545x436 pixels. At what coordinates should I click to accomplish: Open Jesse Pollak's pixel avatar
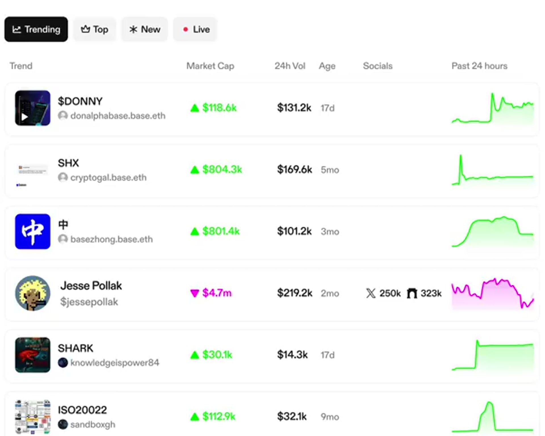(33, 293)
